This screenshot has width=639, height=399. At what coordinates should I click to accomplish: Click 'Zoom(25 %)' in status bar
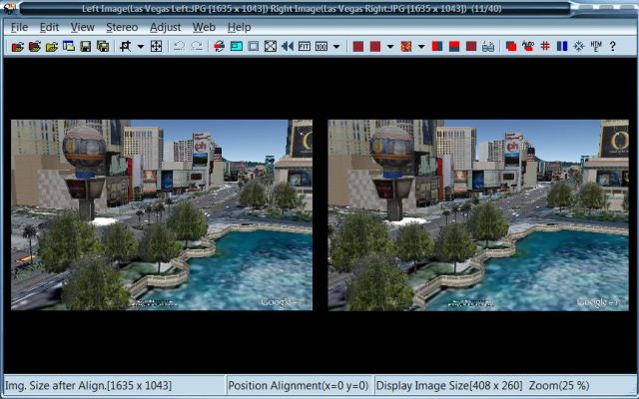(x=559, y=386)
